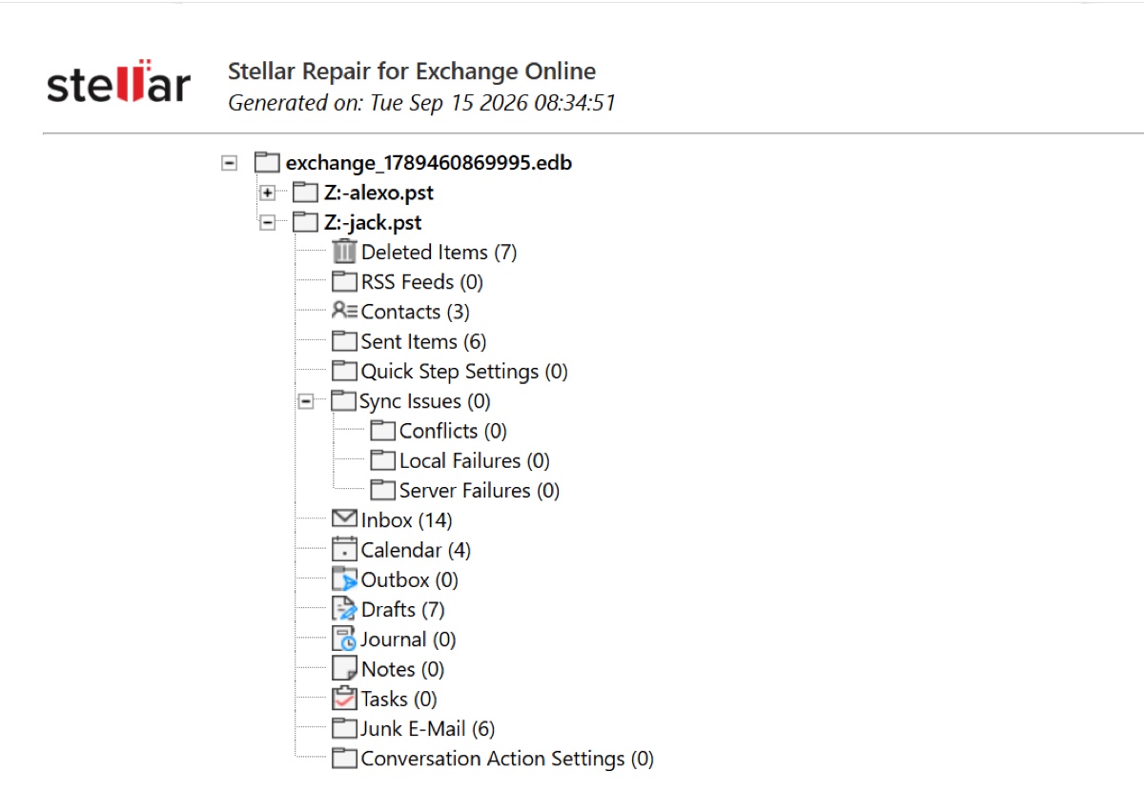Image resolution: width=1144 pixels, height=792 pixels.
Task: Select the 'Sync Issues (0)' label
Action: click(x=425, y=401)
